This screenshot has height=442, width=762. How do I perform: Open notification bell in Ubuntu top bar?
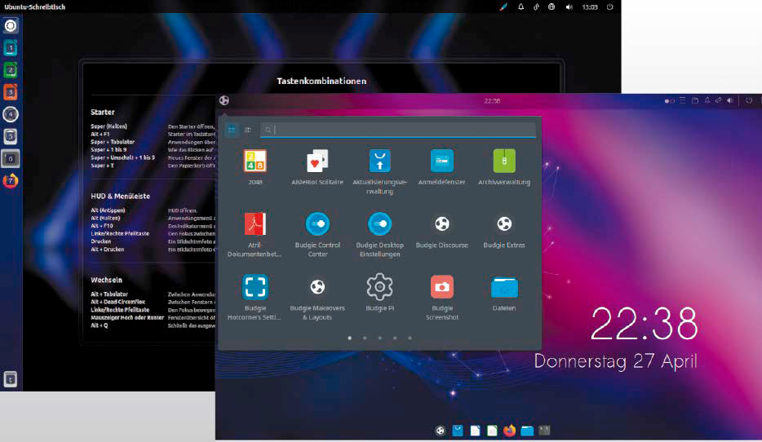[521, 7]
